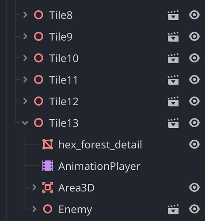
Task: Expand the Area3D node children
Action: tap(34, 187)
